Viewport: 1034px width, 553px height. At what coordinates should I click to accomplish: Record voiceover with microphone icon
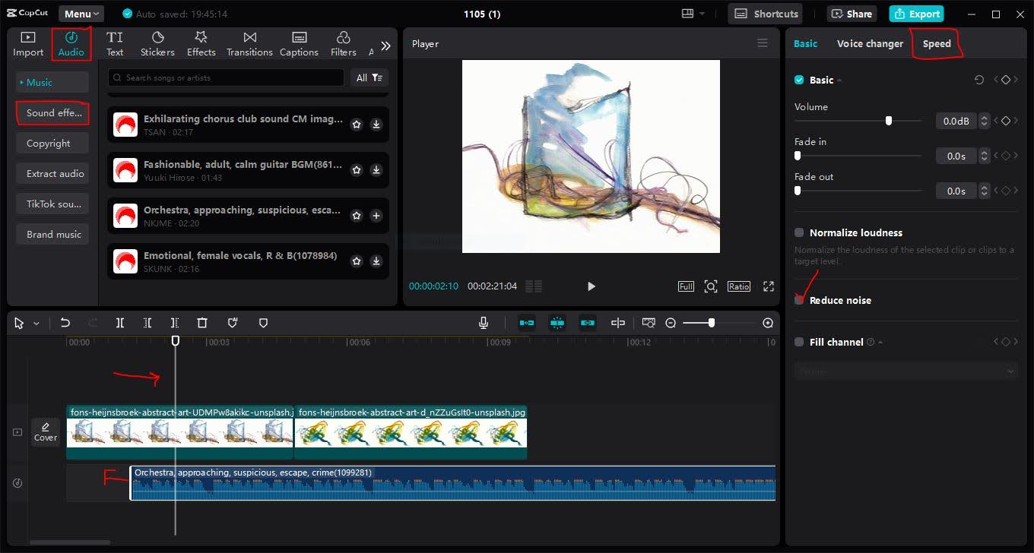[x=483, y=323]
